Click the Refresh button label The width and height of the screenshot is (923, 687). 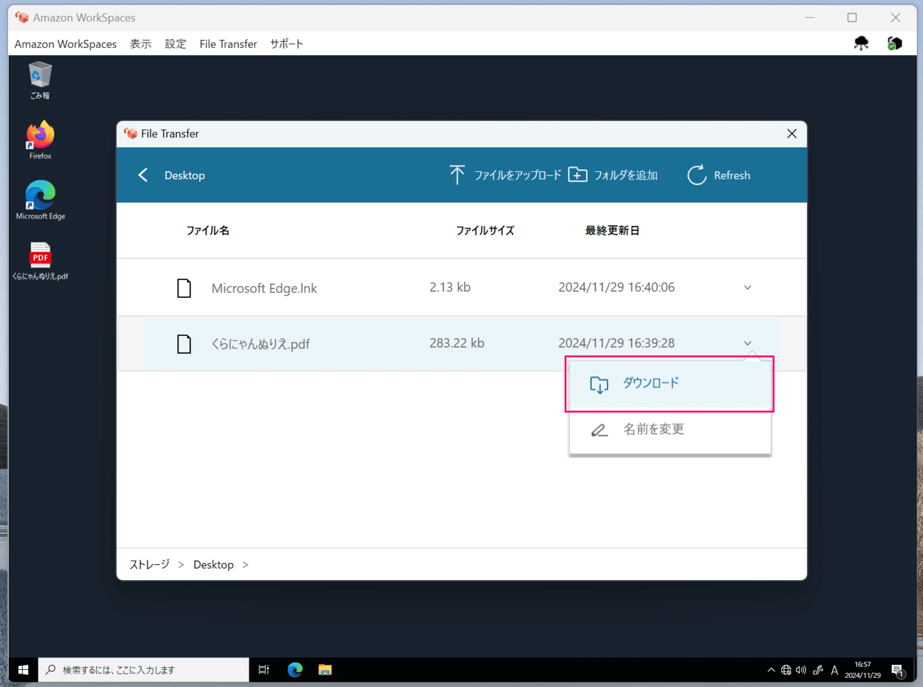tap(732, 175)
